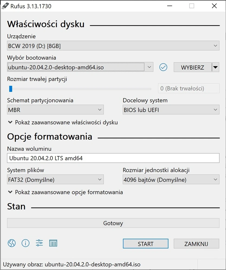Click the ZAMKNIJ button
This screenshot has height=270, width=226.
click(196, 244)
